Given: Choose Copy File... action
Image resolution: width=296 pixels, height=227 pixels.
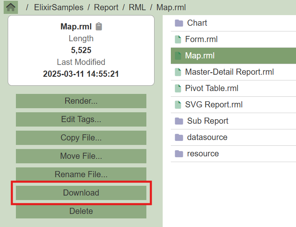Looking at the screenshot, I should (x=81, y=138).
